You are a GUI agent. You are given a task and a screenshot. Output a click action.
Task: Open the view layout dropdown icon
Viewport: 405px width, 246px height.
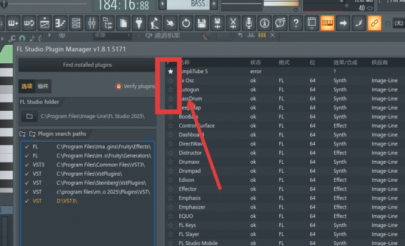(311, 23)
